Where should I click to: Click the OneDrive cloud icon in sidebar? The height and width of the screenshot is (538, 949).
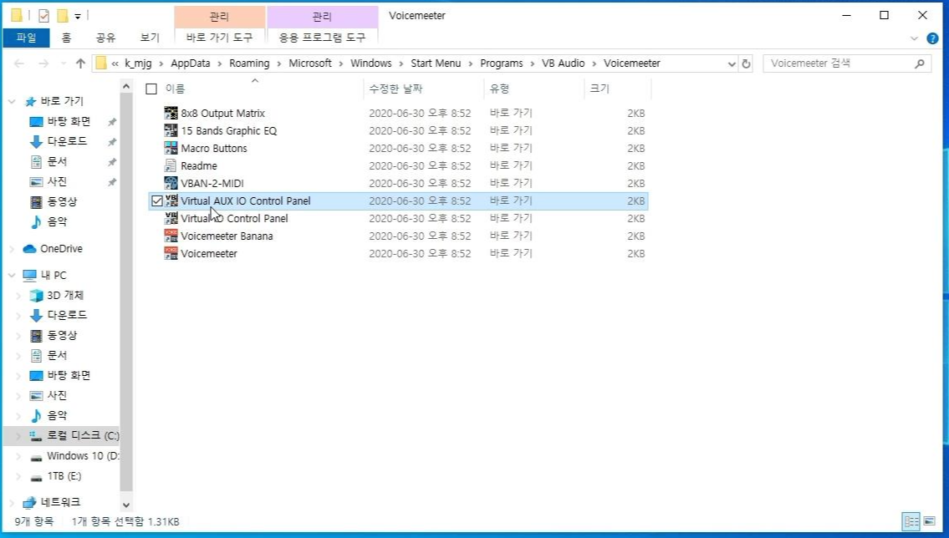coord(29,248)
